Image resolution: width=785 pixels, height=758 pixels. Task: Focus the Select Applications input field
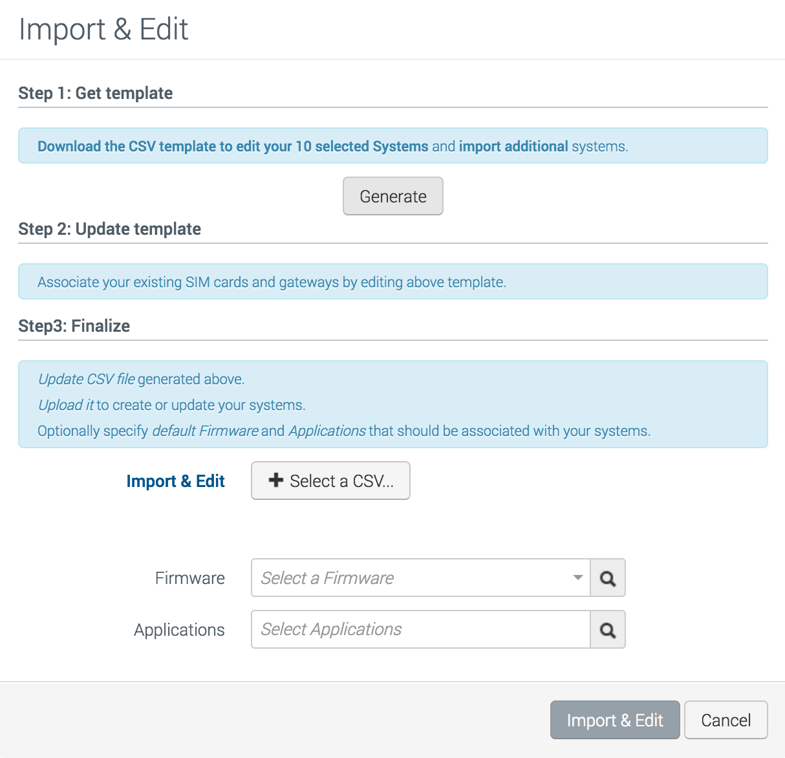click(x=420, y=629)
